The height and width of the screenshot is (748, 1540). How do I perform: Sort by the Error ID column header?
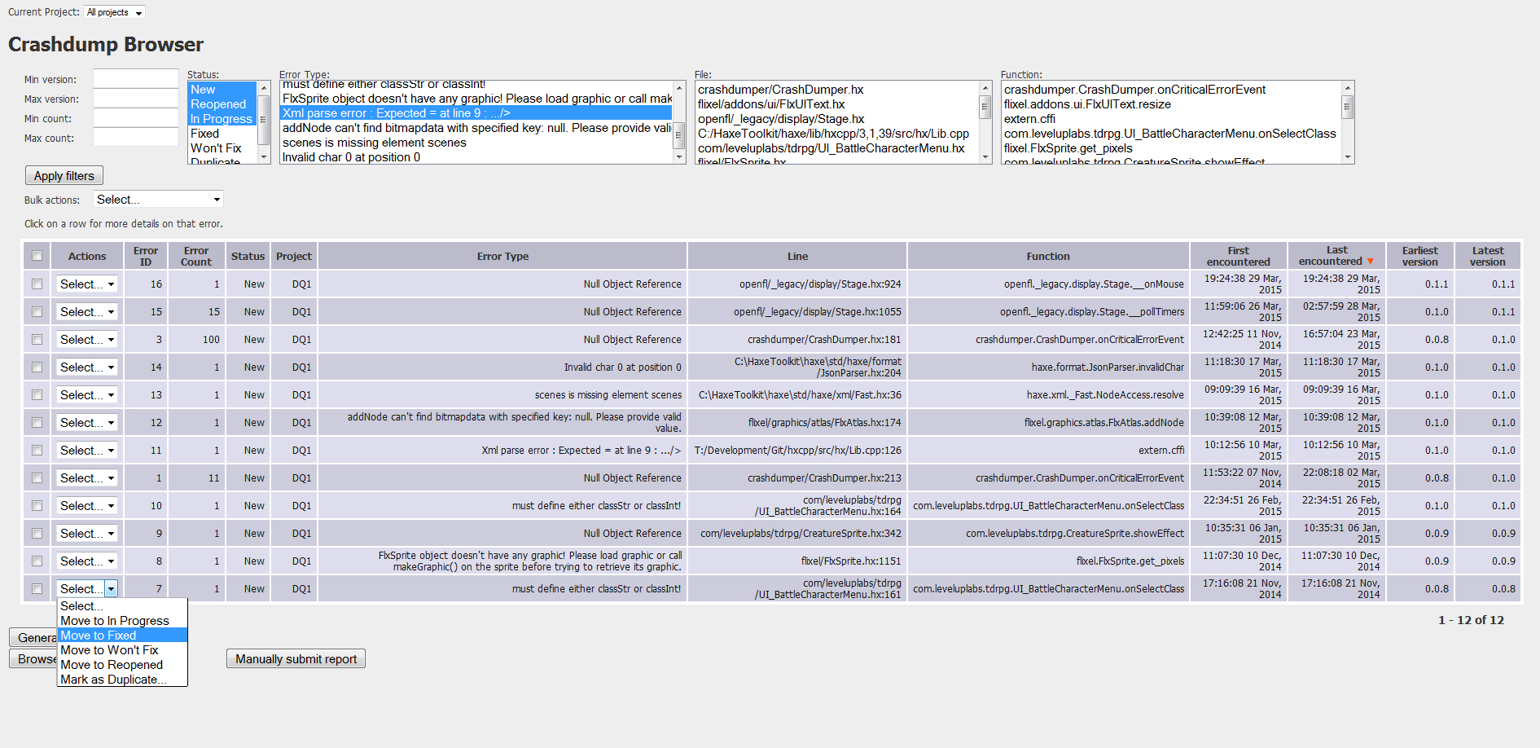pos(146,256)
